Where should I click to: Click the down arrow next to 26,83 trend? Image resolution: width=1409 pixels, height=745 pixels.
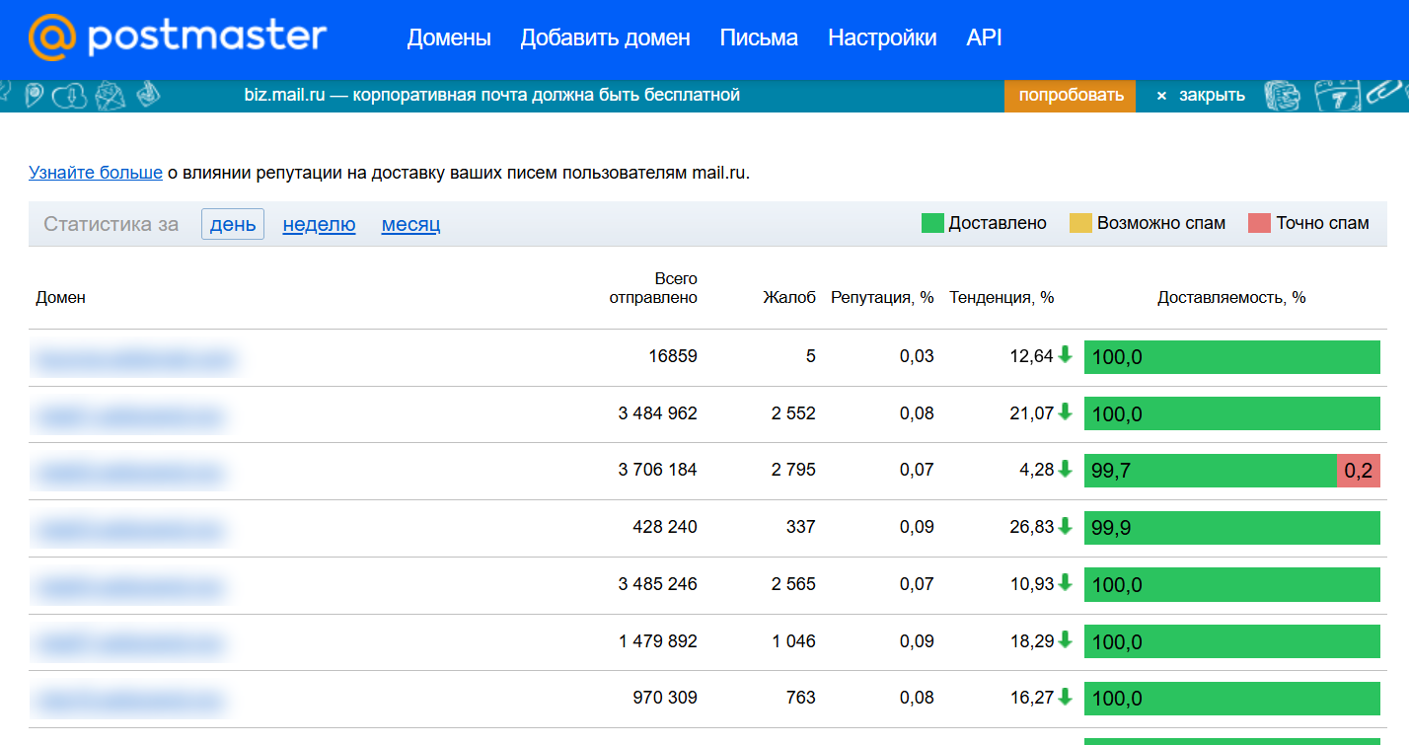1065,526
